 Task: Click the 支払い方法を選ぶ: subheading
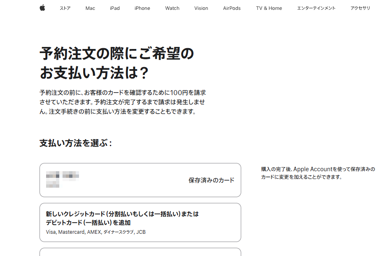tap(76, 143)
